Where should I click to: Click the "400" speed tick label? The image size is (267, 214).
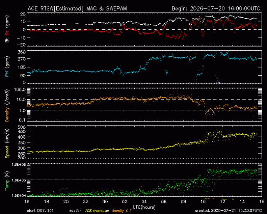click(22, 137)
